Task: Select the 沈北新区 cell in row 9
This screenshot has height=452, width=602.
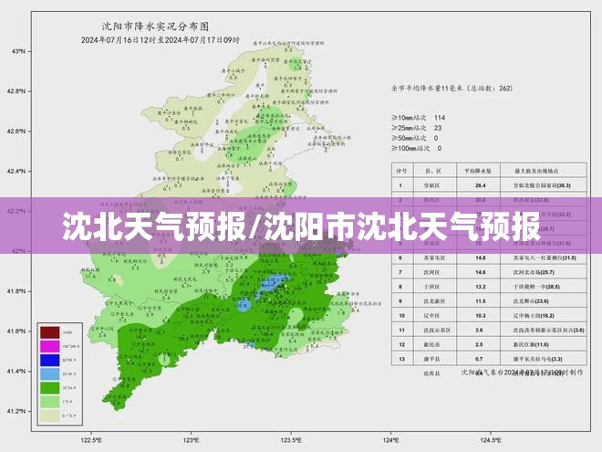Action: pyautogui.click(x=434, y=301)
